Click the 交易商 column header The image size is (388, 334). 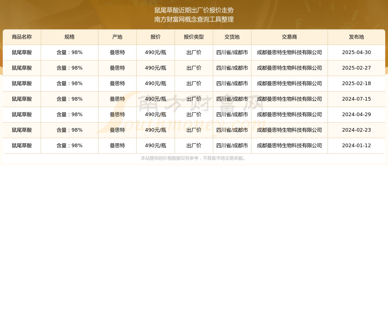pyautogui.click(x=289, y=37)
